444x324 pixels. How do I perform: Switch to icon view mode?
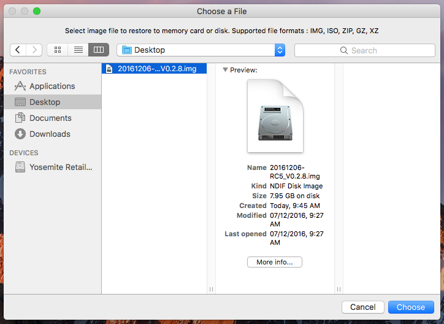coord(58,50)
